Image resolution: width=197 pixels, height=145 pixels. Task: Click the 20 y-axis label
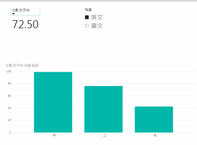click(x=10, y=120)
